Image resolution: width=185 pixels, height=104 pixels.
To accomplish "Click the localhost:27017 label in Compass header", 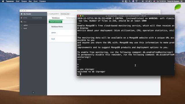I will coord(54,14).
